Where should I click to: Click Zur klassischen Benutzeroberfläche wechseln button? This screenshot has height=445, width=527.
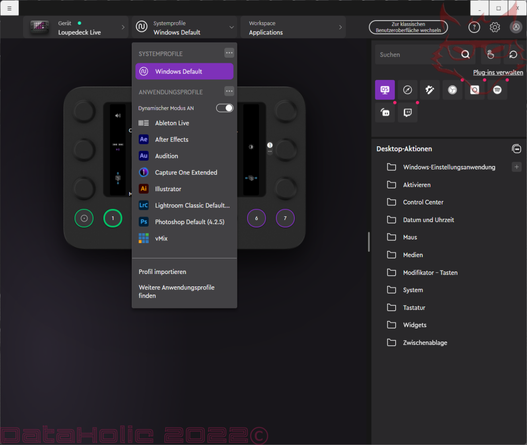(408, 27)
